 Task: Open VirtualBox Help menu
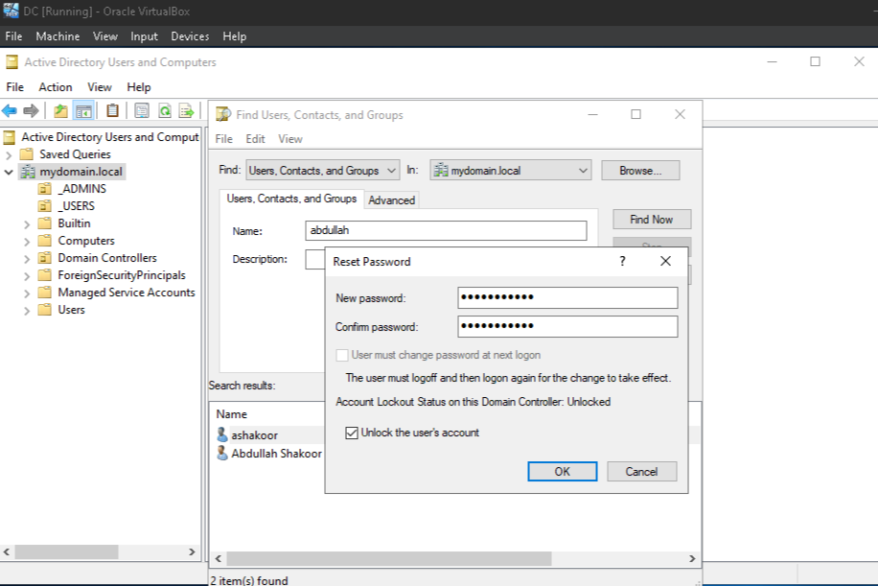point(234,36)
